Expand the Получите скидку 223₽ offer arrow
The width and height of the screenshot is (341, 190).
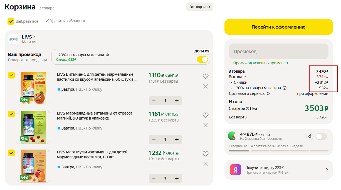point(327,170)
